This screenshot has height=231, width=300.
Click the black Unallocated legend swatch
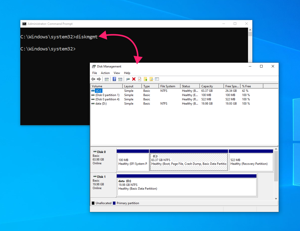coord(93,203)
